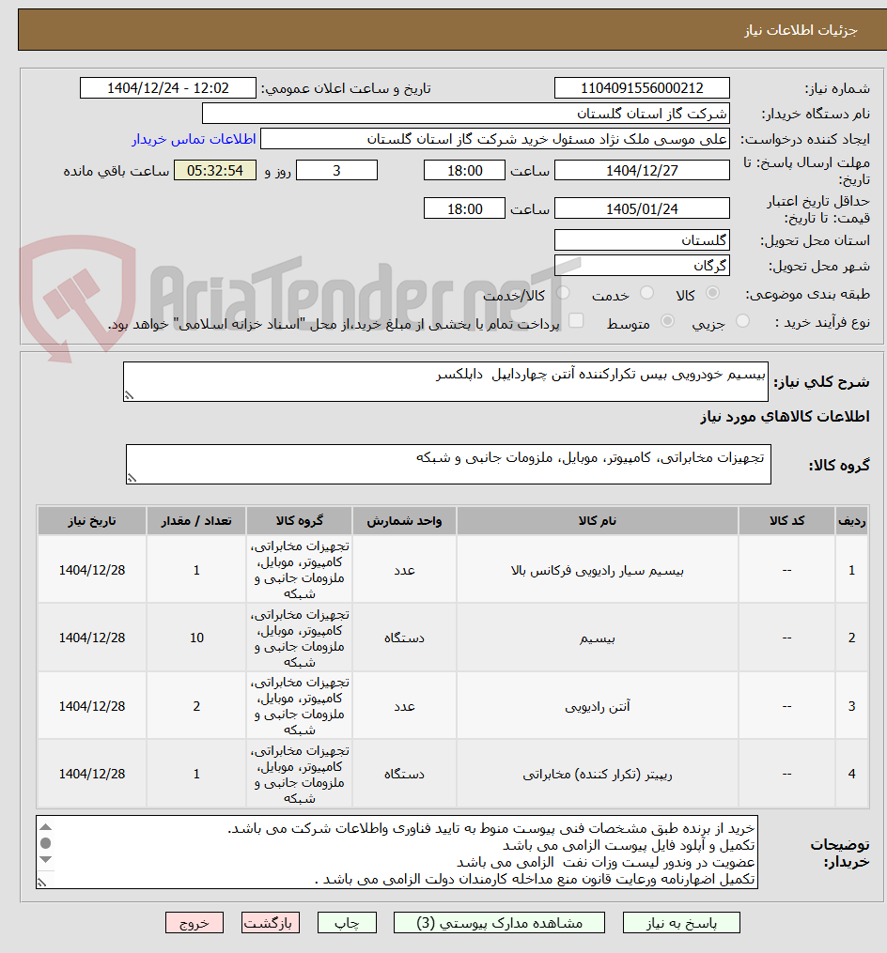The height and width of the screenshot is (953, 887).
Task: Click the شرح کلی نیاز text area
Action: pyautogui.click(x=445, y=382)
